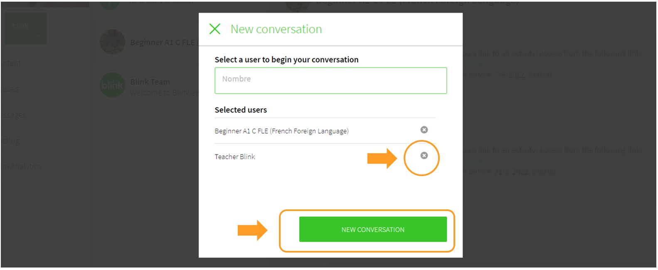Open Messages from the sidebar menu
Viewport: 658px width, 270px height.
tap(13, 115)
